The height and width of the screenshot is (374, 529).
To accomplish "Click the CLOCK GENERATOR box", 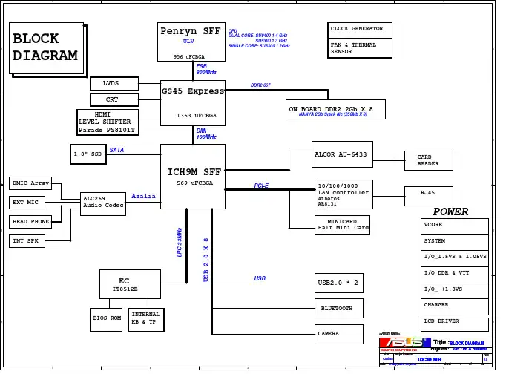I will pyautogui.click(x=360, y=30).
